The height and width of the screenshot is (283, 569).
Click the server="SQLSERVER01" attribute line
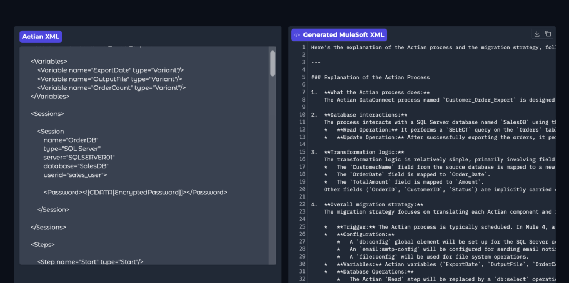tap(79, 157)
